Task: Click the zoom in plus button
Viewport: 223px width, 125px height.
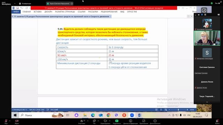Action: (187, 110)
